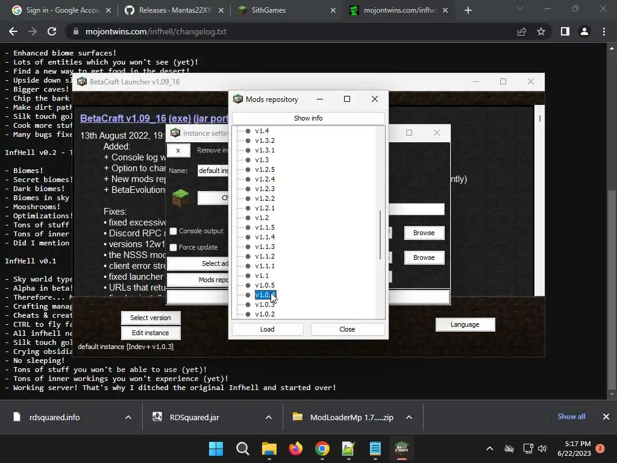Click Select version button
The width and height of the screenshot is (617, 463).
click(x=151, y=318)
